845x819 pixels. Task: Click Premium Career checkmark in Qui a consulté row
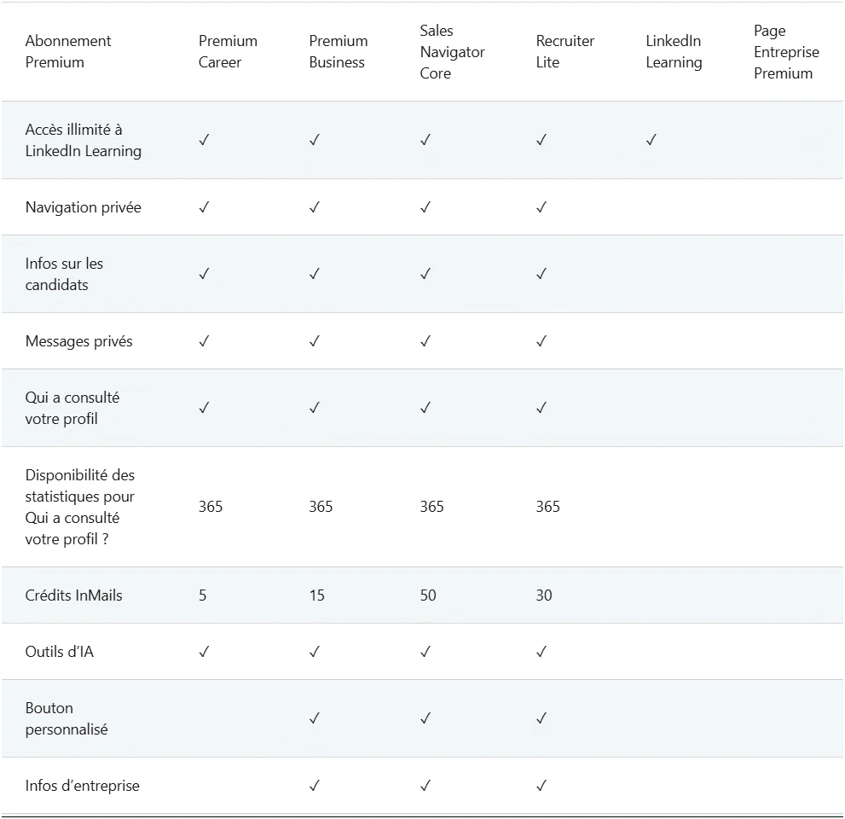[204, 408]
